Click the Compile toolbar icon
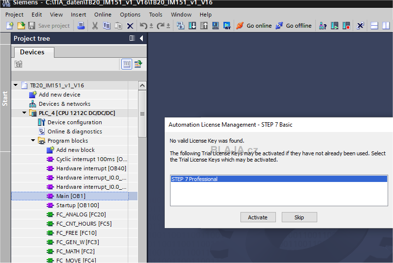The width and height of the screenshot is (393, 263). click(180, 26)
